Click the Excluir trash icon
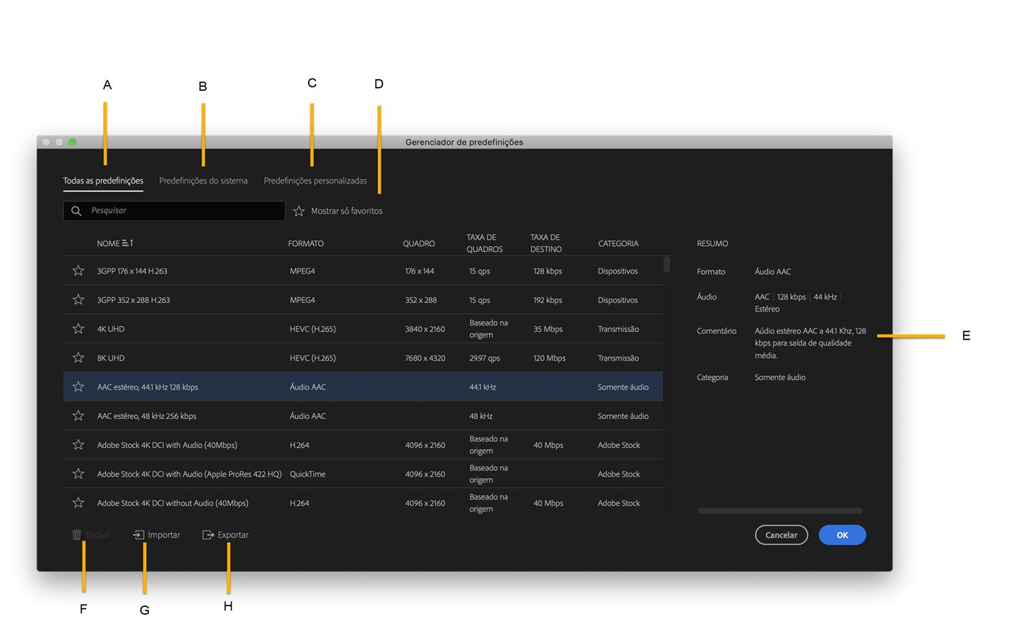This screenshot has width=1017, height=627. click(77, 535)
